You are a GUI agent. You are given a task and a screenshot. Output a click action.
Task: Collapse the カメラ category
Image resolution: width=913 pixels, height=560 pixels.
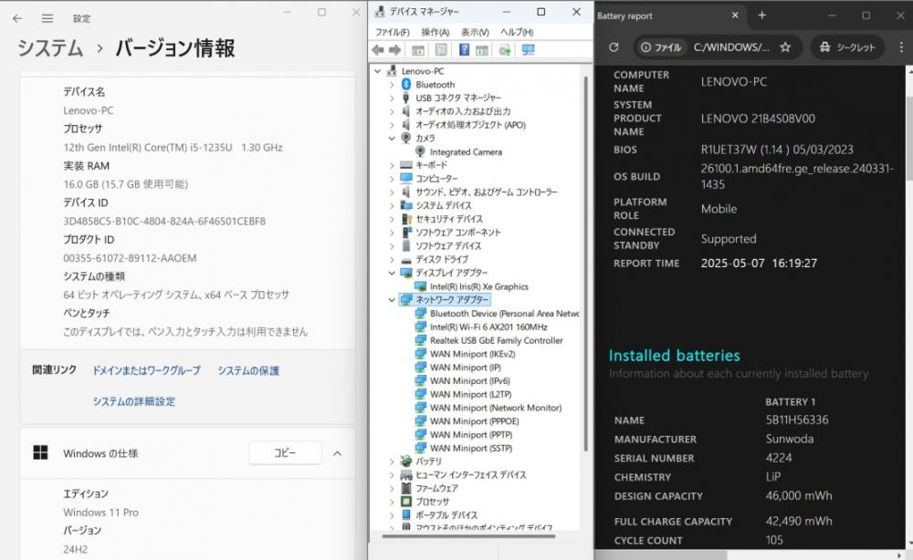[392, 139]
